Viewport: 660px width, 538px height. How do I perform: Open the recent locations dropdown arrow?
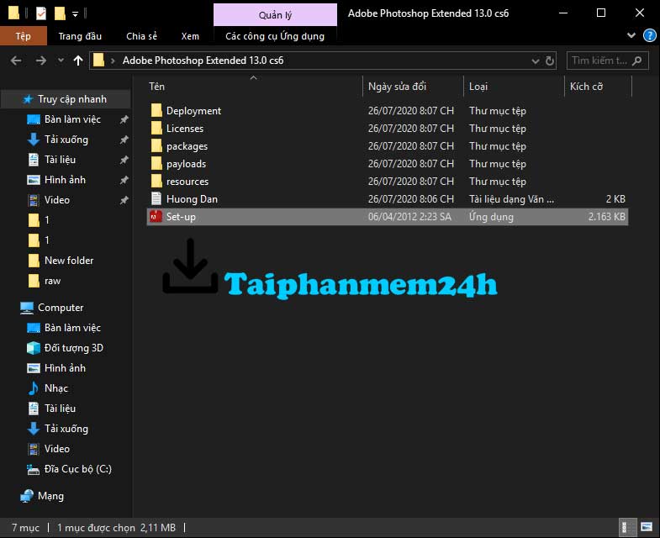(61, 61)
